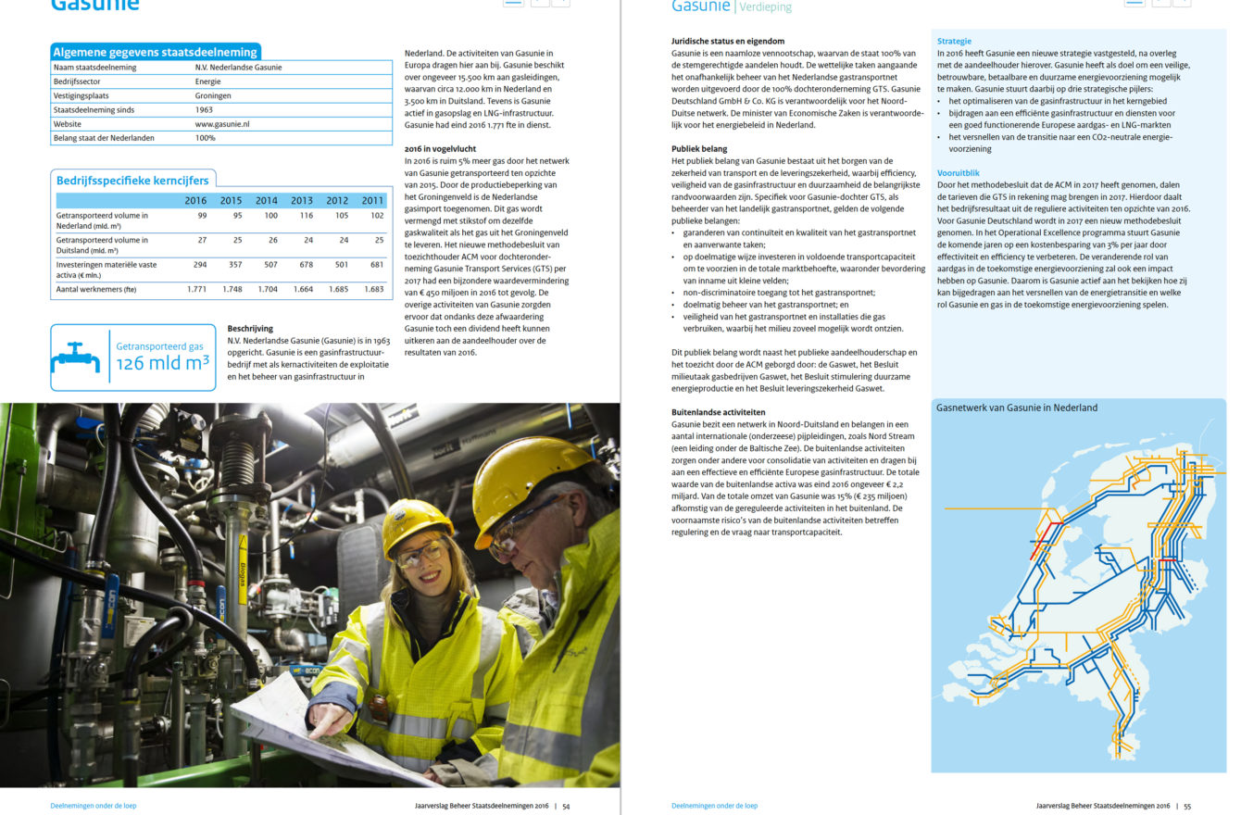Click the '126 mld m³' transported gas figure

point(162,363)
